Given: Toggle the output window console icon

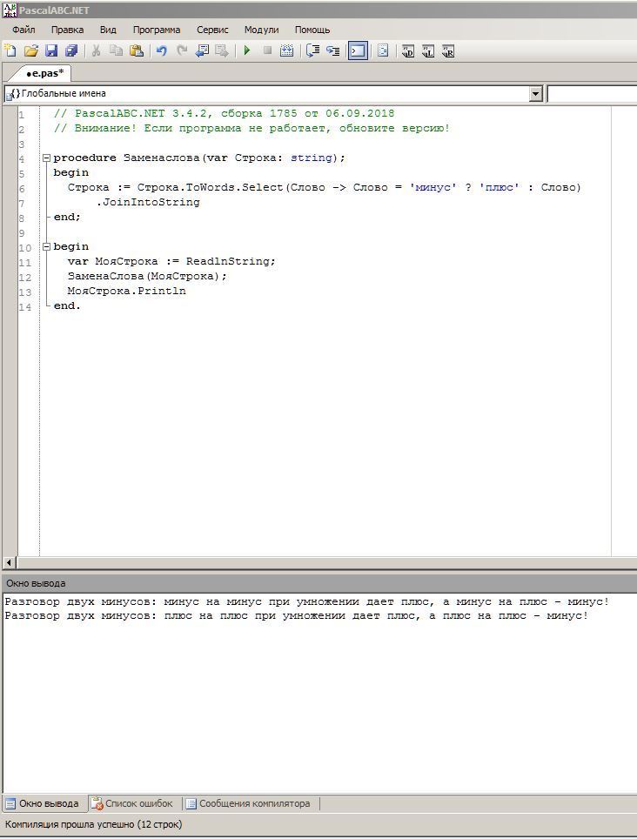Looking at the screenshot, I should click(x=358, y=50).
